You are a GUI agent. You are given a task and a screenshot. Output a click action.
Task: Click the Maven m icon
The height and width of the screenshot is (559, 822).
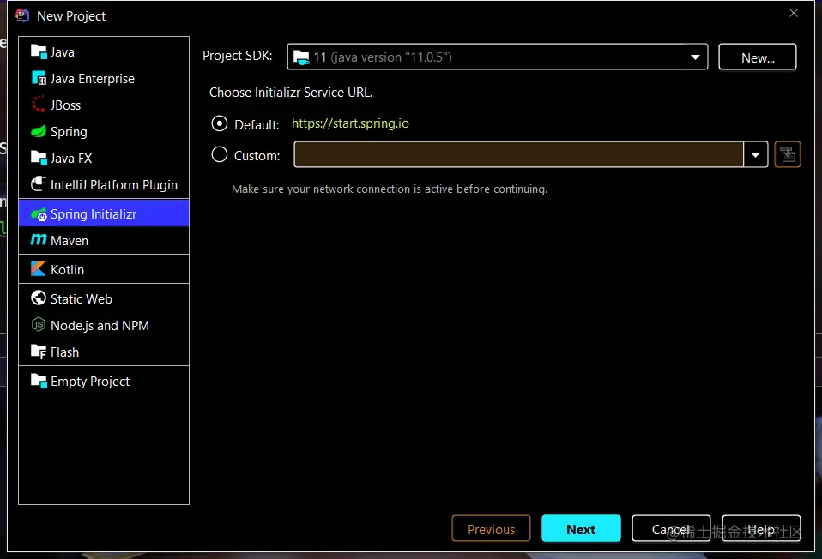pos(39,239)
